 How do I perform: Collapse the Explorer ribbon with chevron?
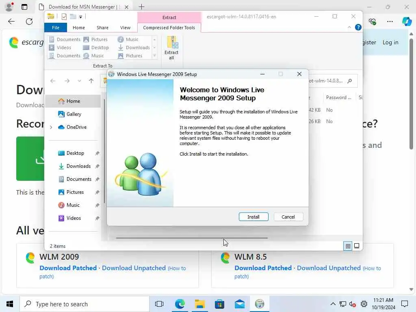349,27
